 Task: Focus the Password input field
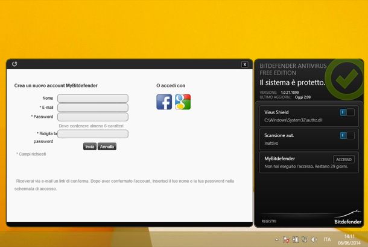[x=93, y=117]
